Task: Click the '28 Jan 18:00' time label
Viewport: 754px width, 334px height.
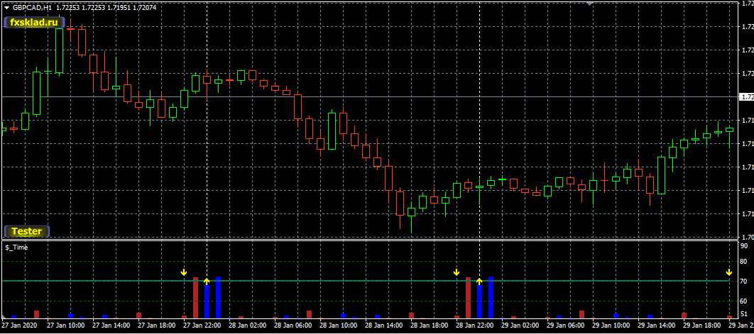Action: pyautogui.click(x=429, y=325)
